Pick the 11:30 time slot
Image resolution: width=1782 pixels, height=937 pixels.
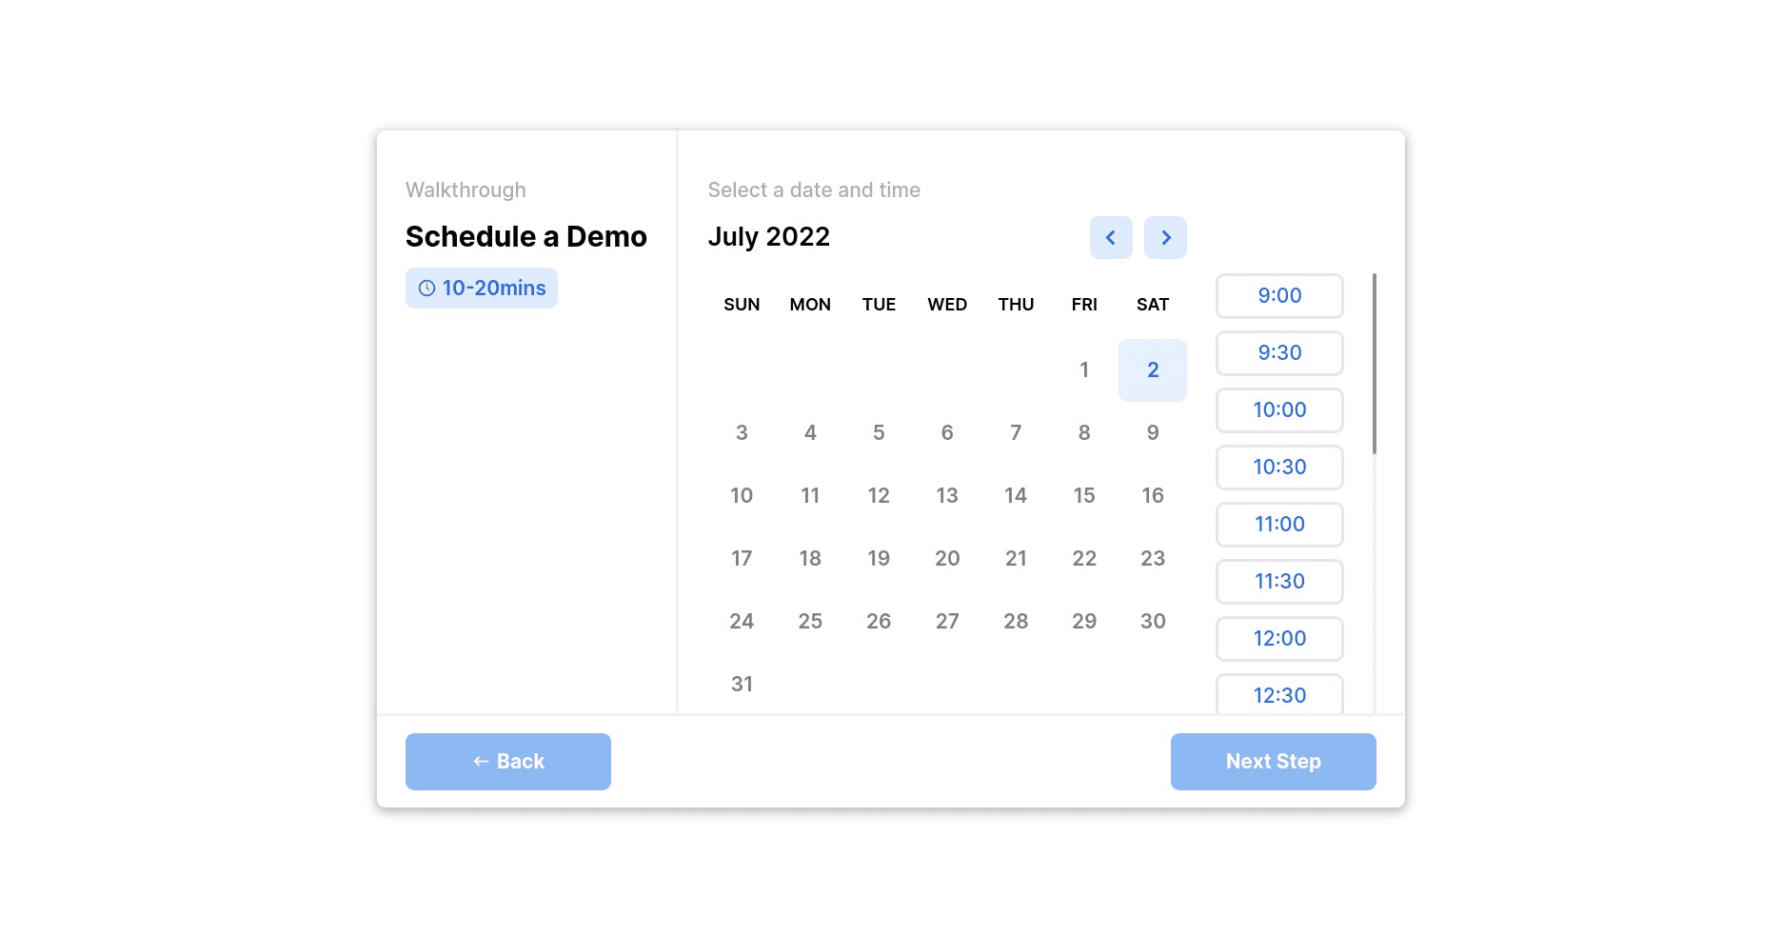point(1279,582)
